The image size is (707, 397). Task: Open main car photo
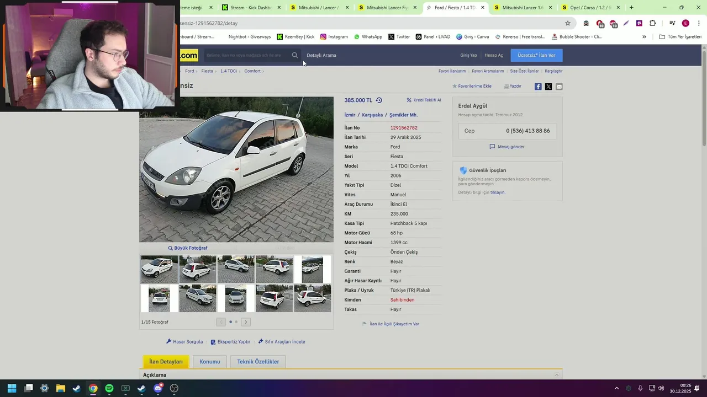pos(236,169)
